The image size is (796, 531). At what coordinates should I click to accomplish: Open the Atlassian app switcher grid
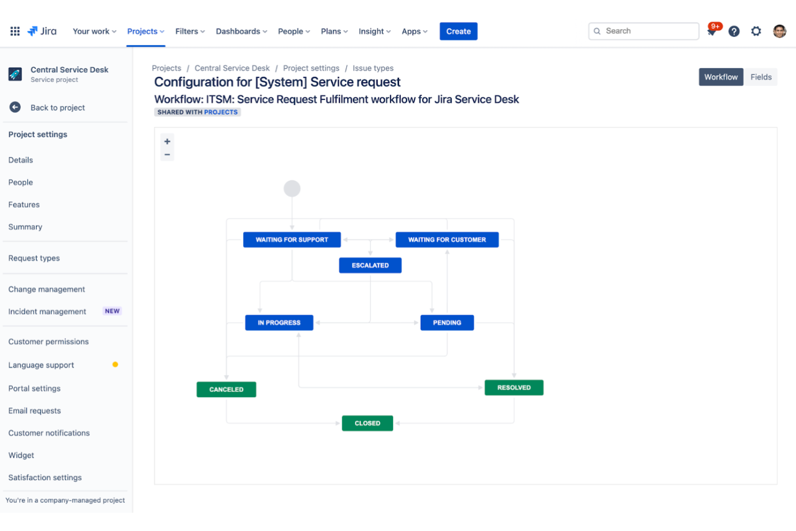pos(15,31)
